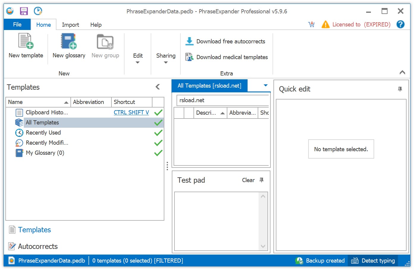Expand the Edit dropdown menu
414x270 pixels.
point(138,62)
